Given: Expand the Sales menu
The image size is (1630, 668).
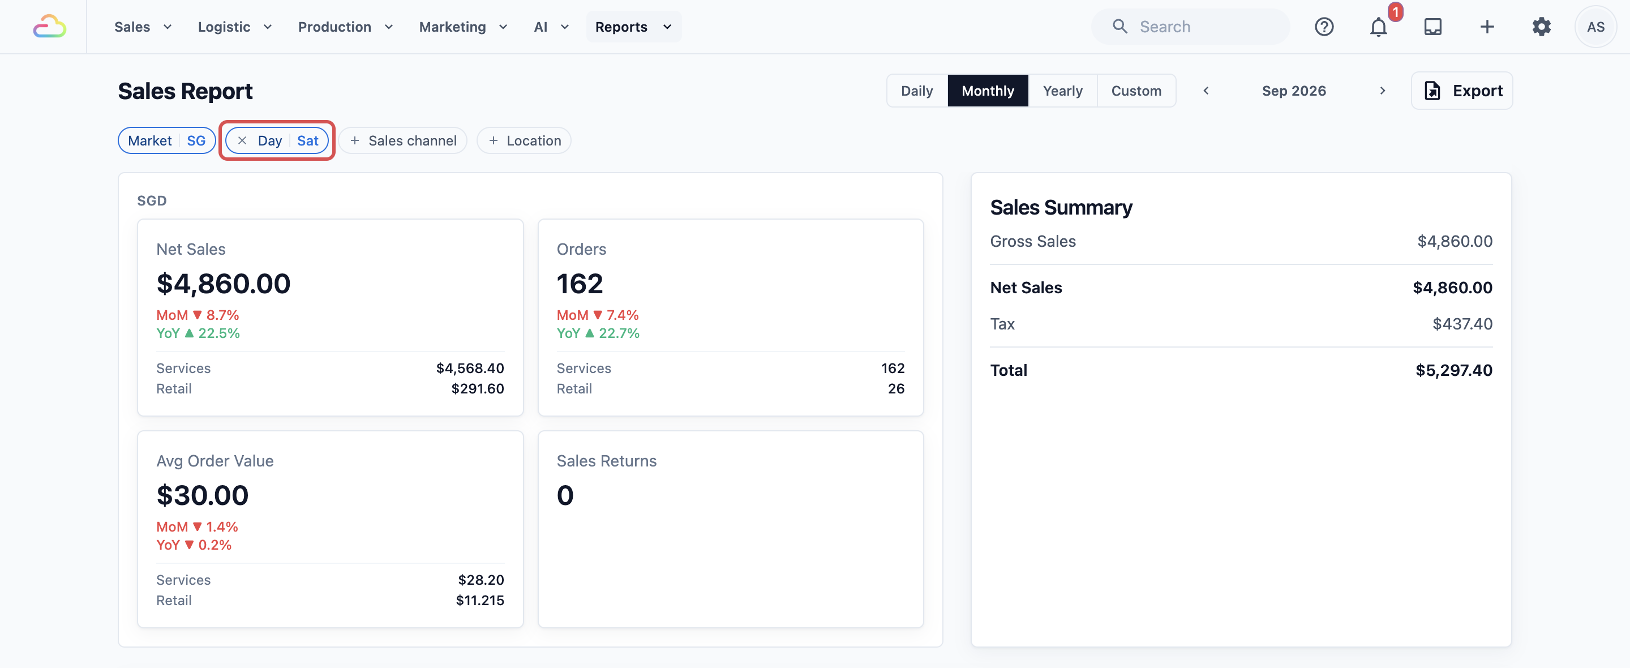Looking at the screenshot, I should 143,27.
